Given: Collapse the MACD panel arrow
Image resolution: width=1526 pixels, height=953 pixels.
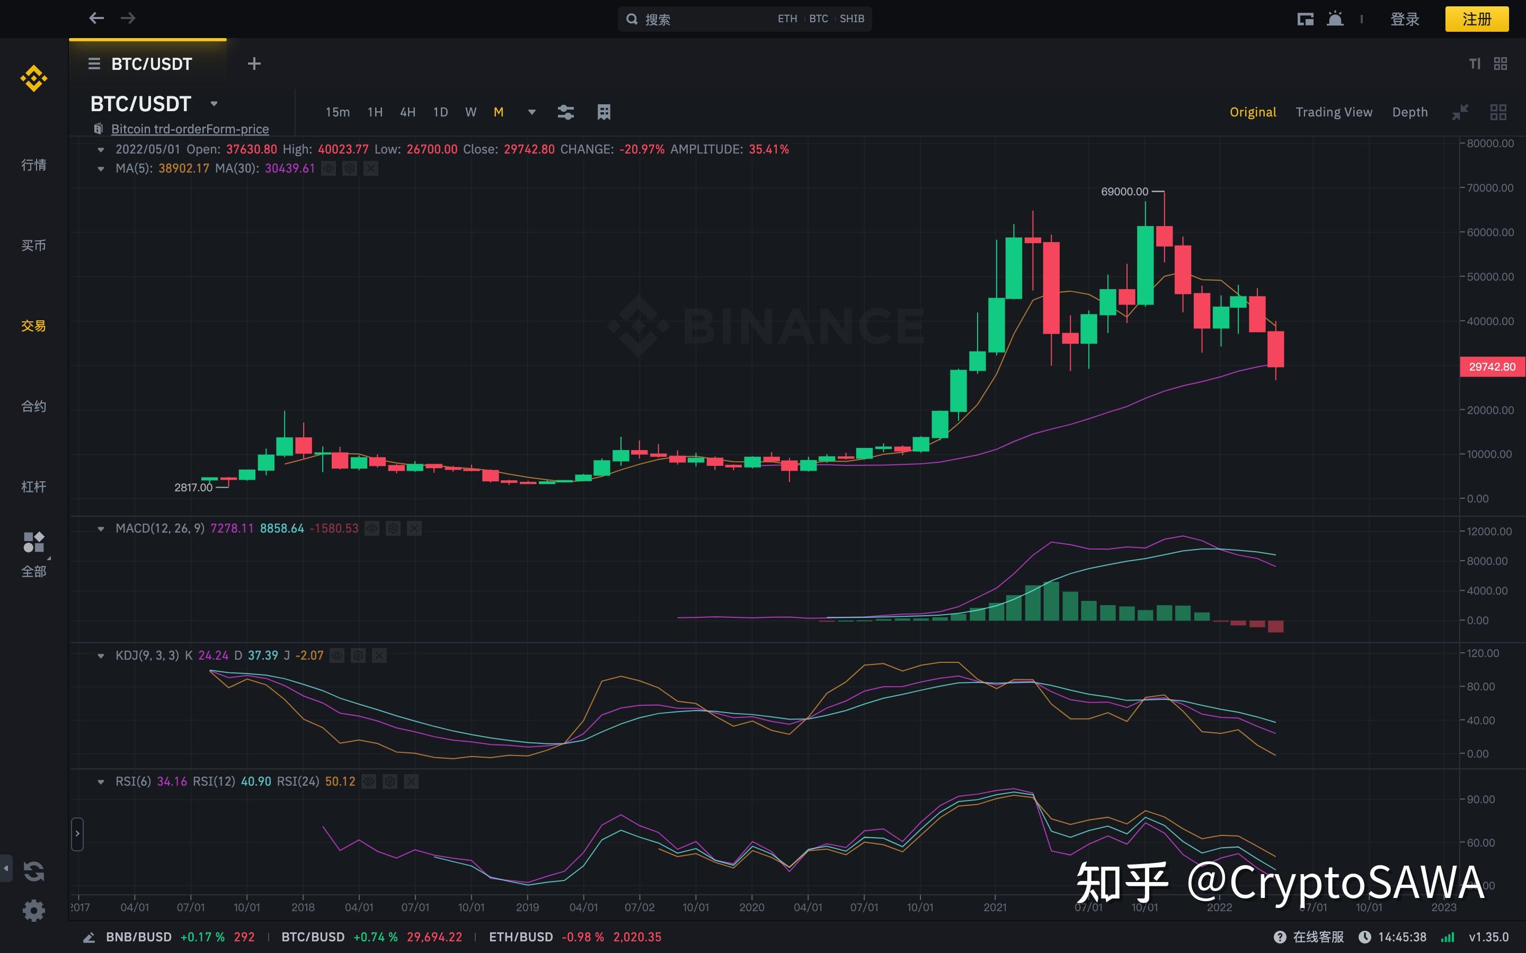Looking at the screenshot, I should tap(100, 529).
